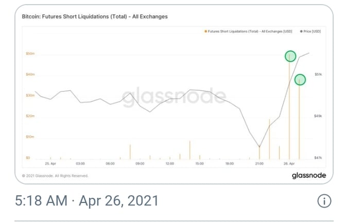Click the upper green circle marker
The width and height of the screenshot is (345, 222).
click(x=290, y=56)
